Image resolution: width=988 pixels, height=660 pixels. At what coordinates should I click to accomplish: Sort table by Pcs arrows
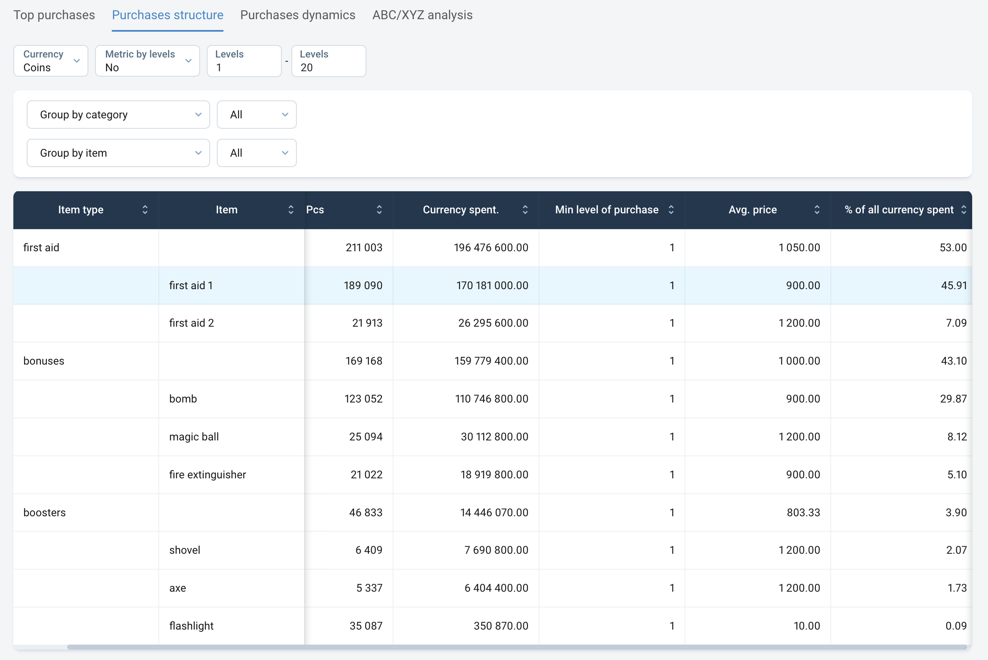[x=379, y=210]
